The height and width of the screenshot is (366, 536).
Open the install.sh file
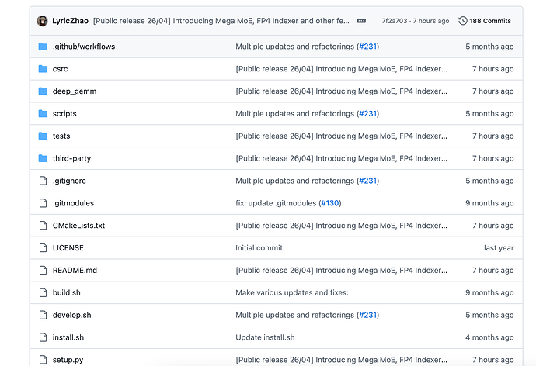pos(68,337)
